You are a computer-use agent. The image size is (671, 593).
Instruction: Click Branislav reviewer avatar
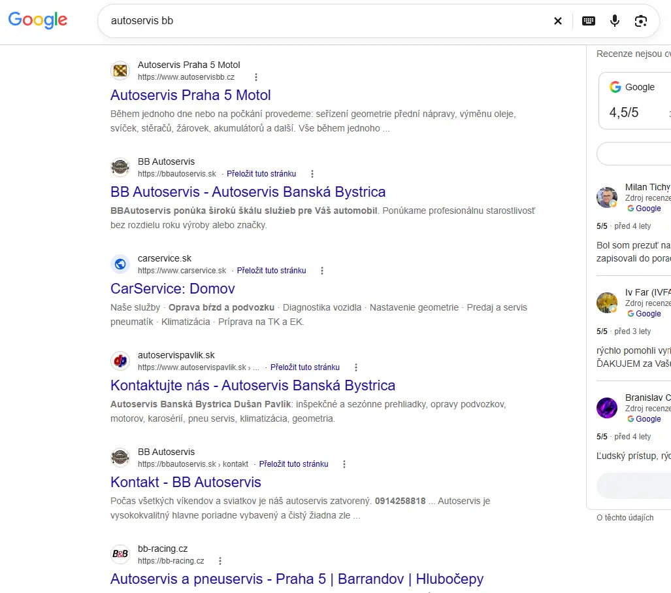[x=607, y=408]
